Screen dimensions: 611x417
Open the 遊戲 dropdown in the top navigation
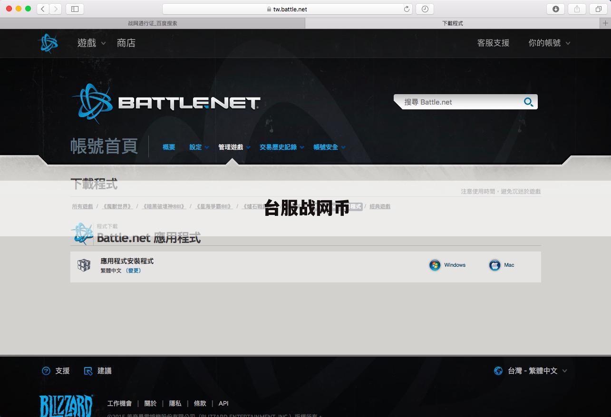[x=91, y=43]
